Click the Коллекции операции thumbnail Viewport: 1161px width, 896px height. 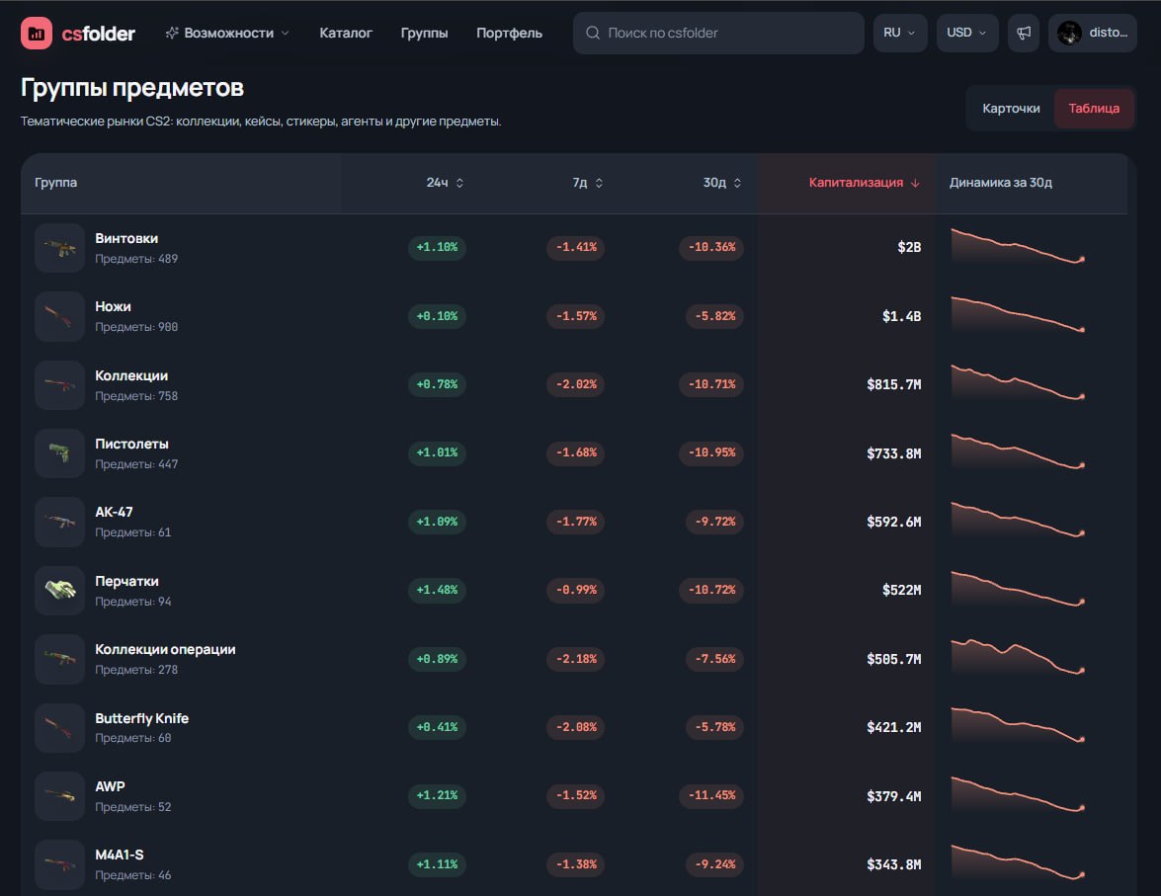pos(60,659)
